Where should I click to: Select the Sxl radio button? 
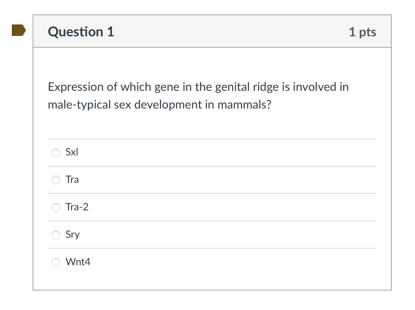pyautogui.click(x=56, y=153)
